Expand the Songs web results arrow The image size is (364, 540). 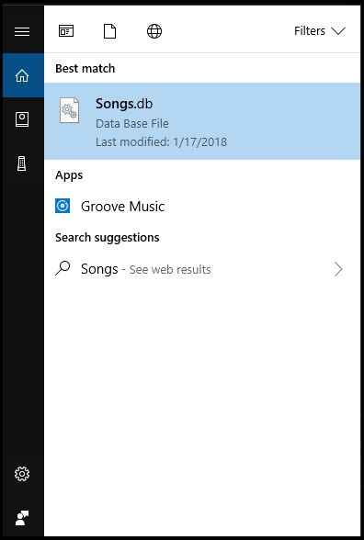pos(338,269)
